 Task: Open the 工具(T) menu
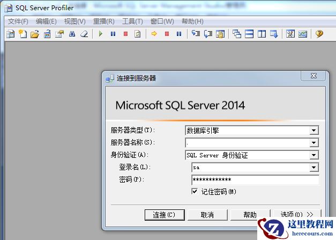coord(132,21)
